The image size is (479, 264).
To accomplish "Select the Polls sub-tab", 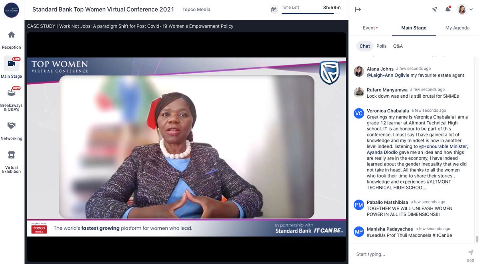I will [x=382, y=46].
